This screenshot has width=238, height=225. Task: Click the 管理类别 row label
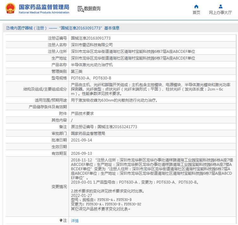59,72
